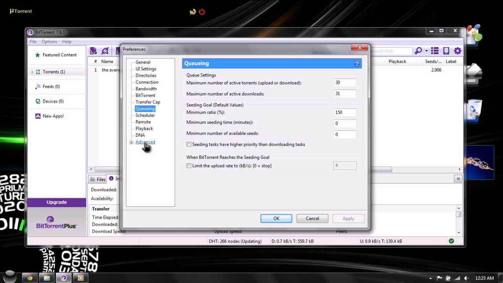Screen dimensions: 503x283
Task: Click the Queueing help question mark icon
Action: click(x=357, y=64)
